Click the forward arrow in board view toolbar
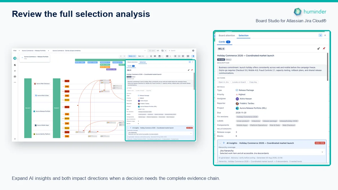The width and height of the screenshot is (338, 190). (x=124, y=56)
